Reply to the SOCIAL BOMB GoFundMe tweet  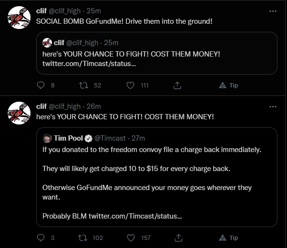[x=41, y=86]
